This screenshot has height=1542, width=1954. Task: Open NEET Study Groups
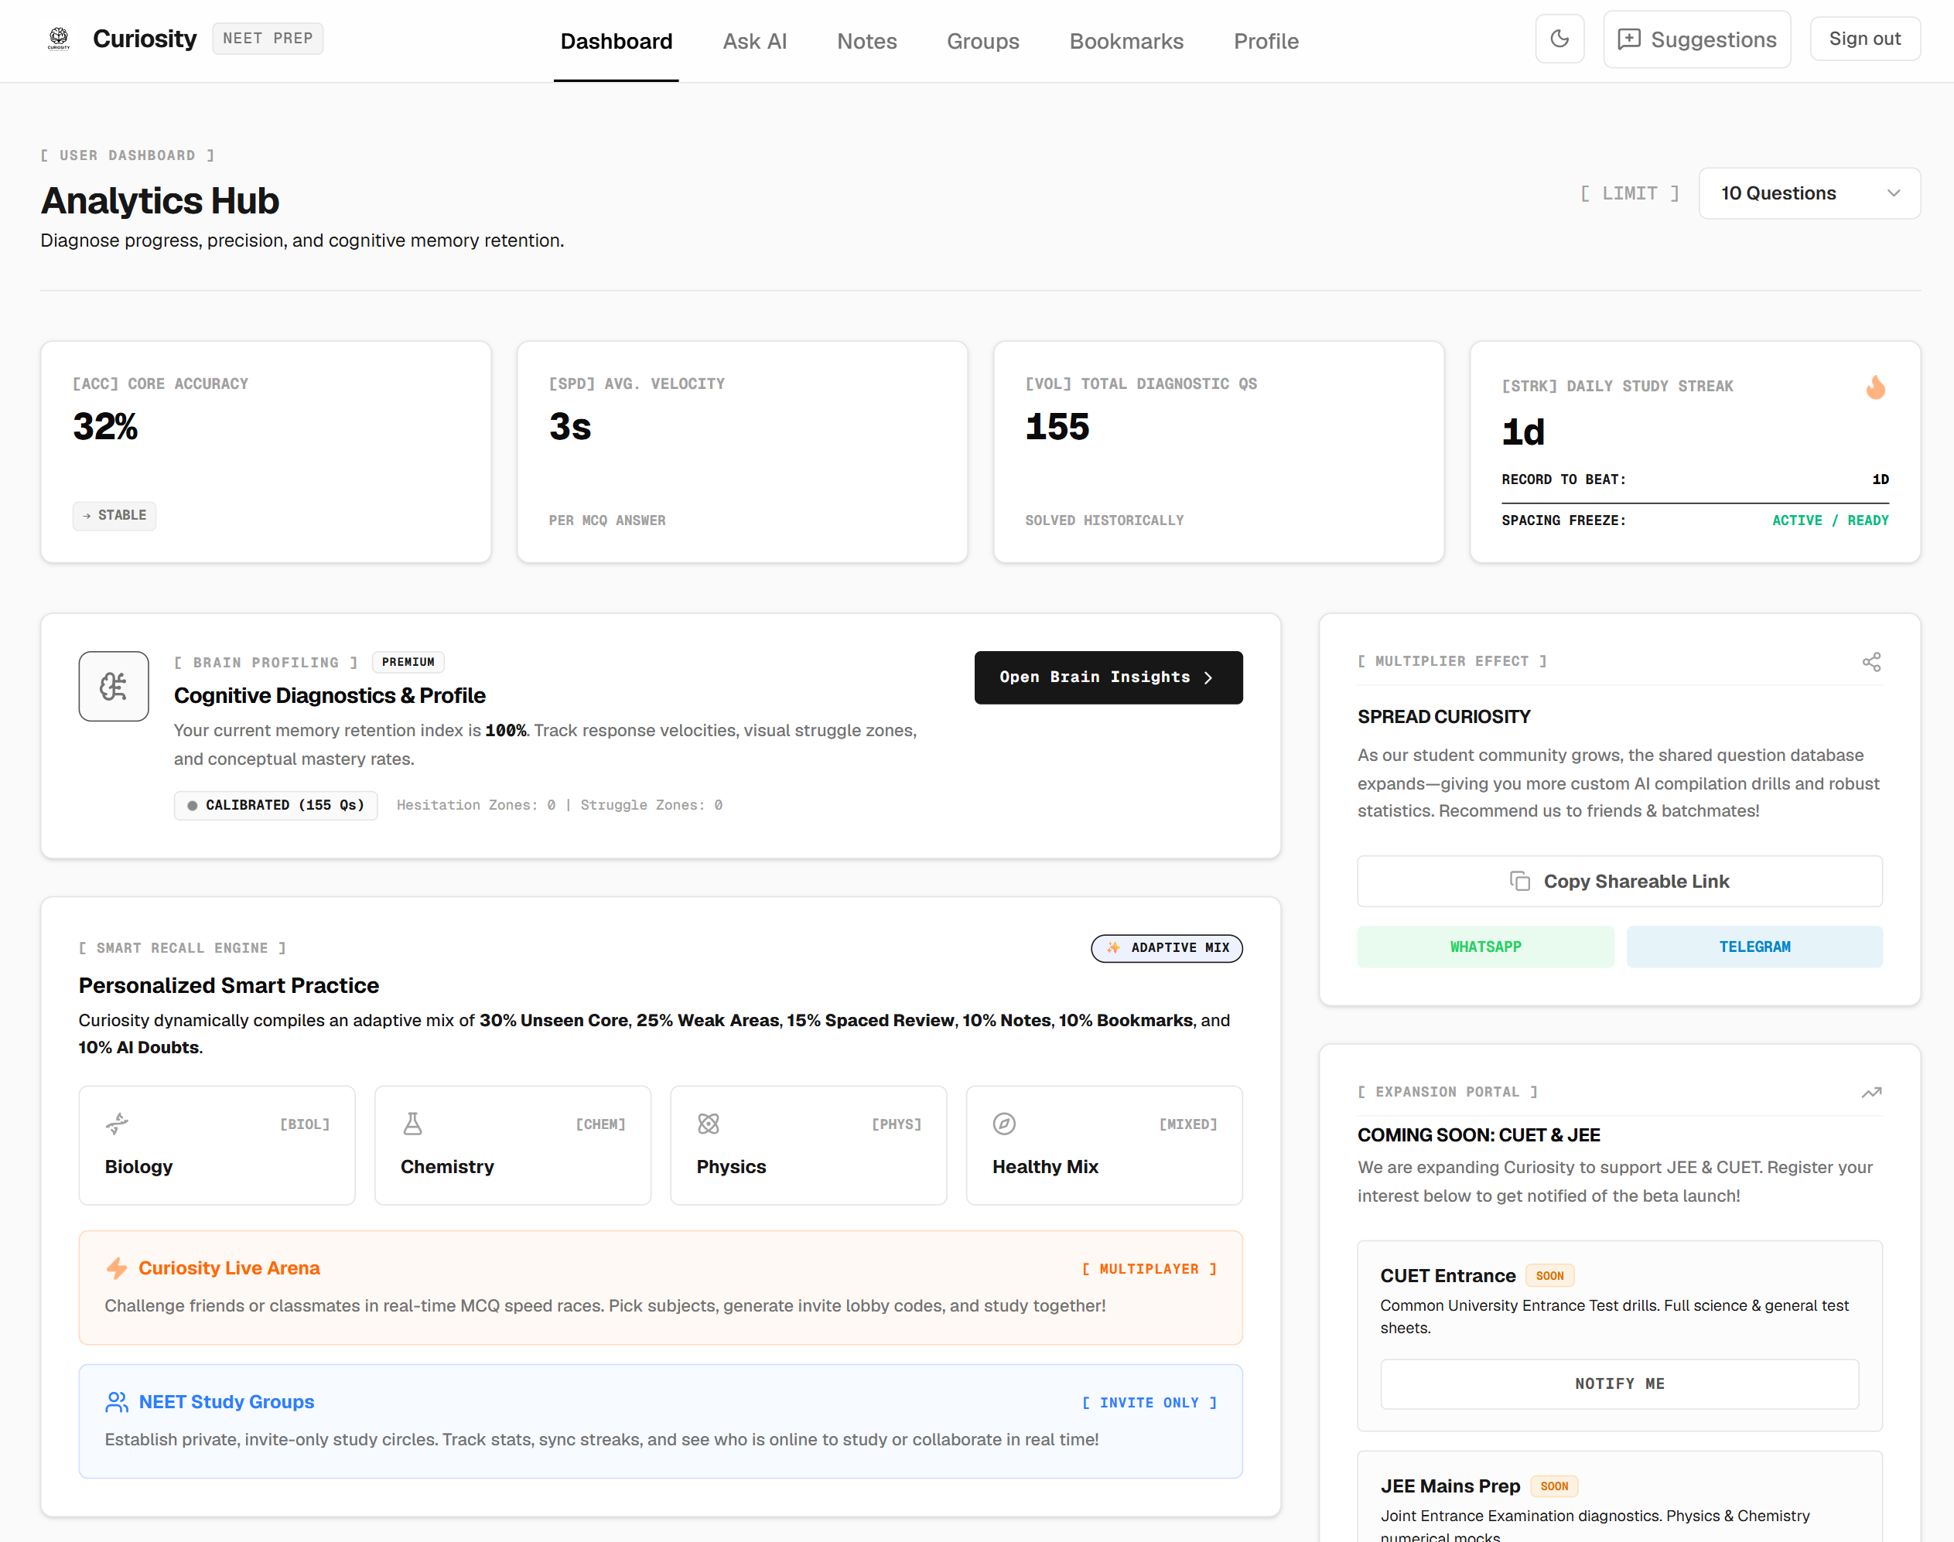[x=660, y=1421]
